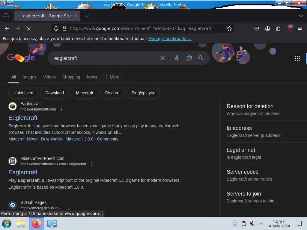Open the Windows Start menu
This screenshot has width=307, height=230.
7,223
